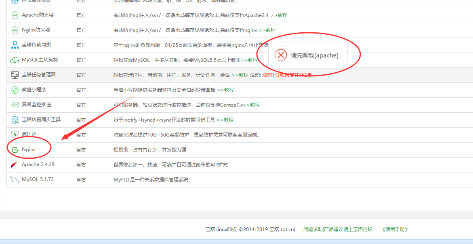Click the MySQL是一种关系数据库管理系统 description
The height and width of the screenshot is (244, 473).
coord(152,180)
